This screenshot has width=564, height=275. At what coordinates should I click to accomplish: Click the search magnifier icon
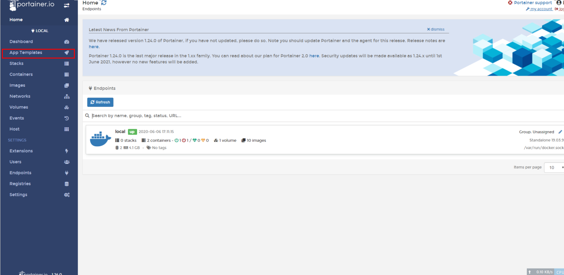coord(87,116)
